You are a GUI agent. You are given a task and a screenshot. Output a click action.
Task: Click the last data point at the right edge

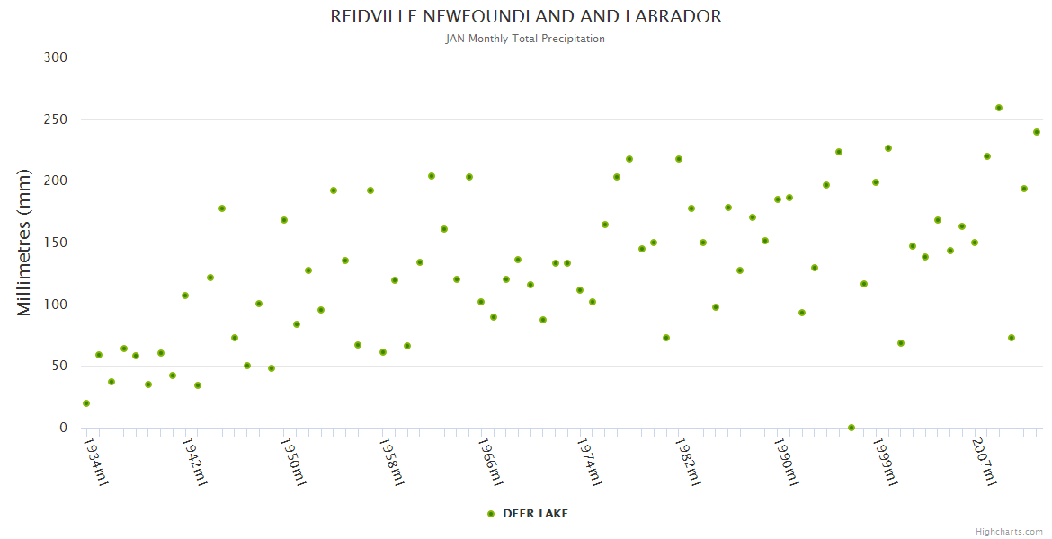pos(1037,132)
